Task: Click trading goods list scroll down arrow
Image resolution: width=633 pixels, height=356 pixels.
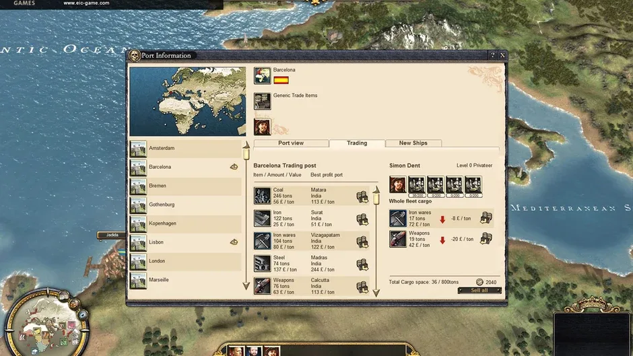Action: pyautogui.click(x=376, y=293)
